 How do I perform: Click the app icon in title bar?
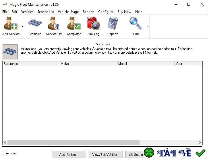tap(5, 5)
